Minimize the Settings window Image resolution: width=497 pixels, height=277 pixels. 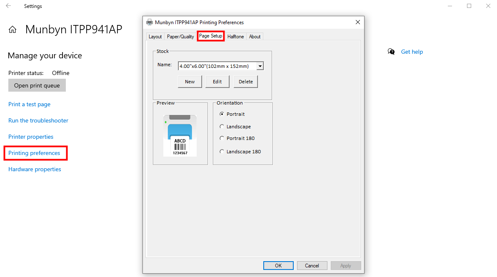pyautogui.click(x=450, y=6)
